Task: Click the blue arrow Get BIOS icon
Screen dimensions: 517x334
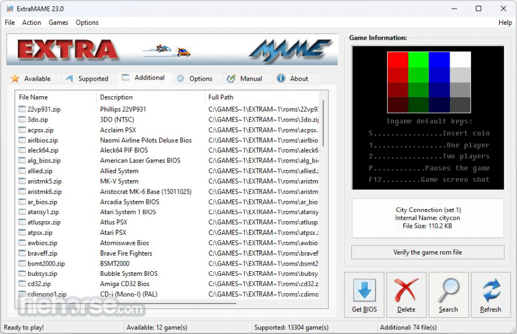Action: (364, 291)
